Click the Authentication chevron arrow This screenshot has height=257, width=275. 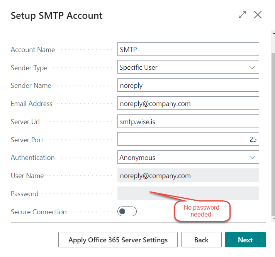tap(252, 158)
